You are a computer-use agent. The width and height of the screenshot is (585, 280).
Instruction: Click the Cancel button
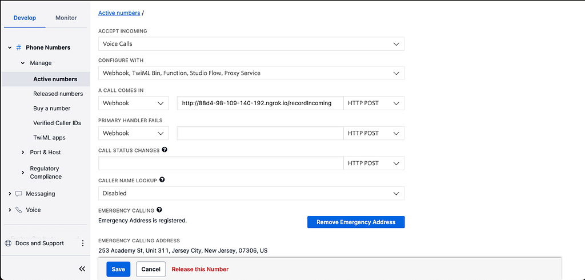point(151,269)
